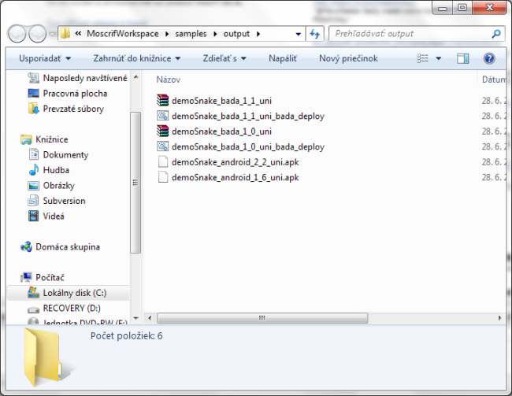This screenshot has width=512, height=396.
Task: Open Obrázky library
Action: [51, 186]
